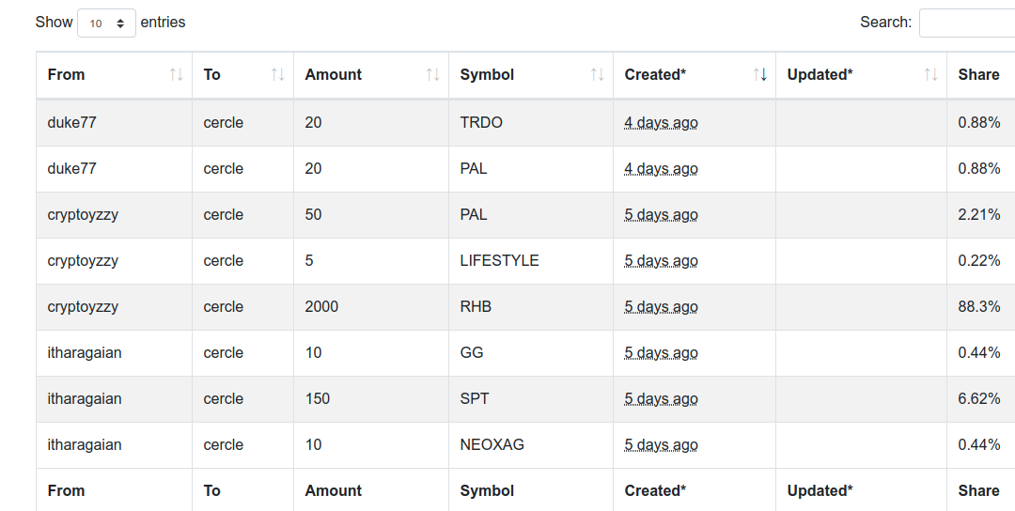Screen dimensions: 1015x511
Task: Click Symbol label in table footer
Action: tap(487, 491)
